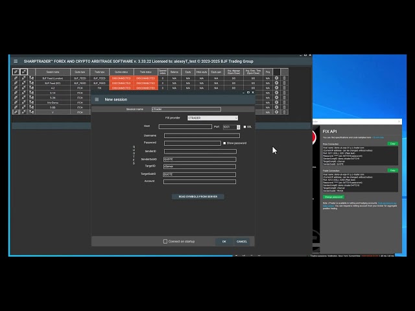The image size is (415, 311).
Task: Click the Session name column header
Action: pos(53,72)
